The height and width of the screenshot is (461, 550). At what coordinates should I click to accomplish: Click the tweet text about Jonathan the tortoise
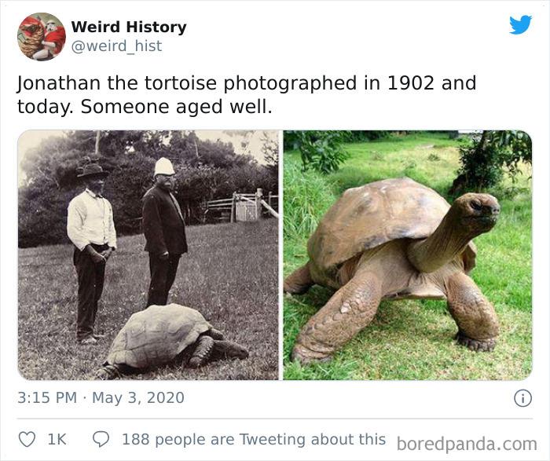[x=247, y=94]
